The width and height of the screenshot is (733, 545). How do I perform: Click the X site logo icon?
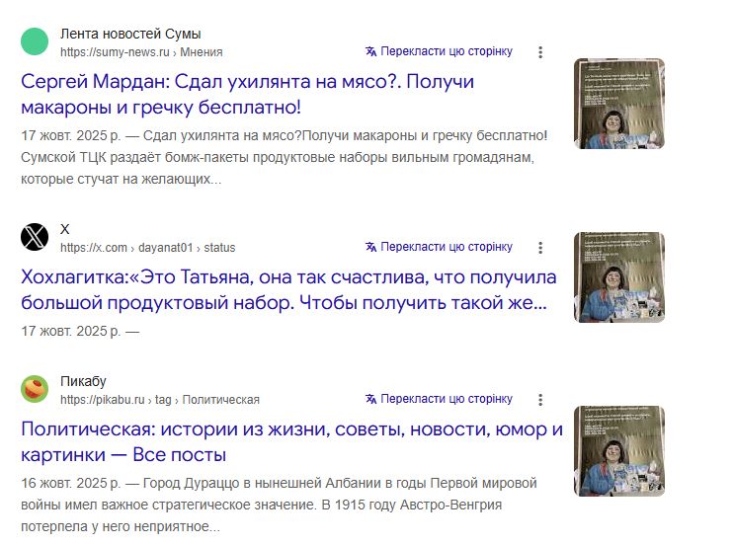pos(35,237)
